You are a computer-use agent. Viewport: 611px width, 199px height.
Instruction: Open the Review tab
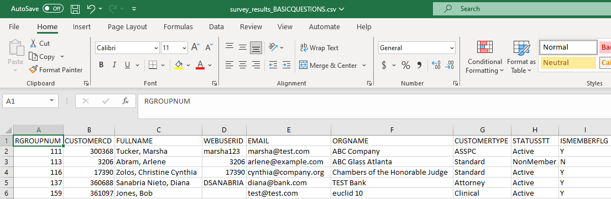click(251, 27)
